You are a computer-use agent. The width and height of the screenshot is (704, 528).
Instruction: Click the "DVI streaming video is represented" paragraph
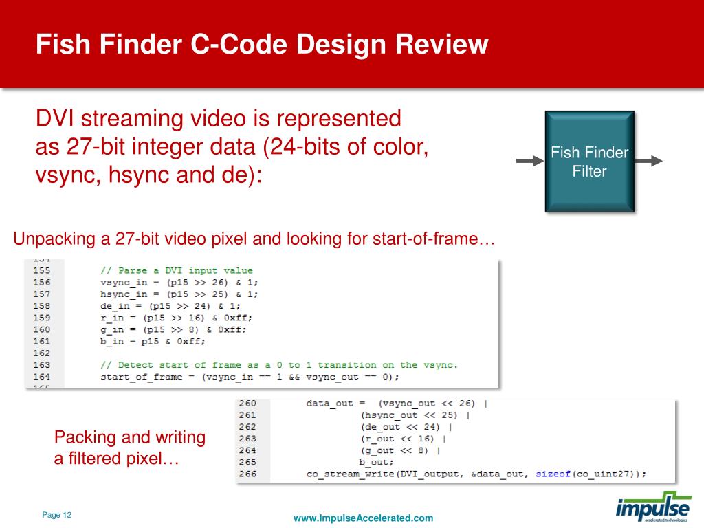point(232,147)
